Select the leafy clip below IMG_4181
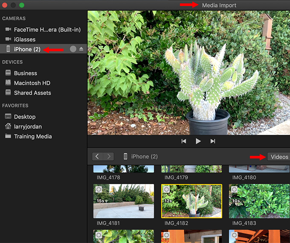This screenshot has width=290, height=243. 124,236
